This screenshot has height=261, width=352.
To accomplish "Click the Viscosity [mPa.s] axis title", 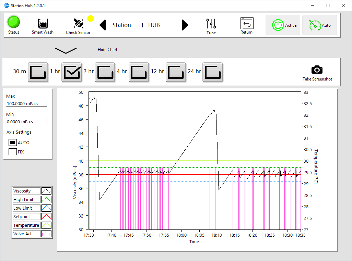I will coord(75,182).
